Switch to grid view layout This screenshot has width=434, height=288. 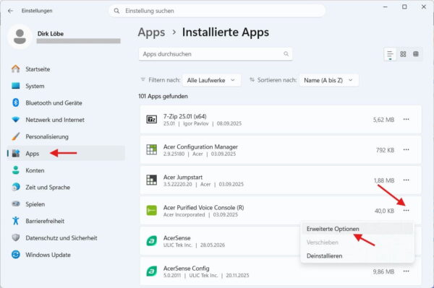[x=403, y=54]
